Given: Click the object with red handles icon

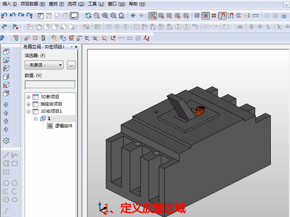Looking at the screenshot, I should pyautogui.click(x=71, y=38).
